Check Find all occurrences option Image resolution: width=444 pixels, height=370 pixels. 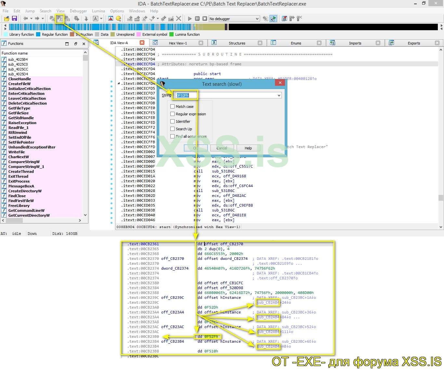173,136
